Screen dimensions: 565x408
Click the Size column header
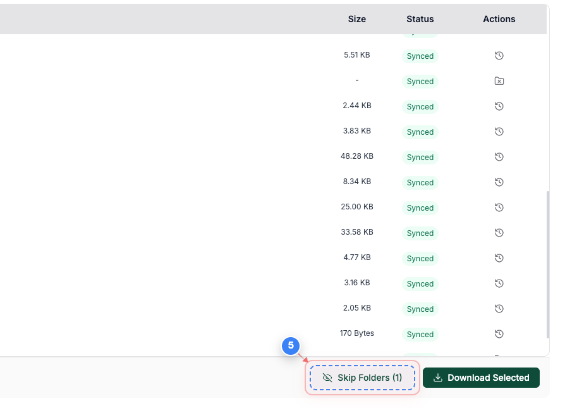click(x=357, y=19)
